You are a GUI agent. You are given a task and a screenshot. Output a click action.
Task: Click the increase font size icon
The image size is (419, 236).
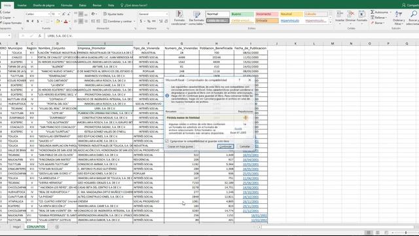tap(64, 14)
